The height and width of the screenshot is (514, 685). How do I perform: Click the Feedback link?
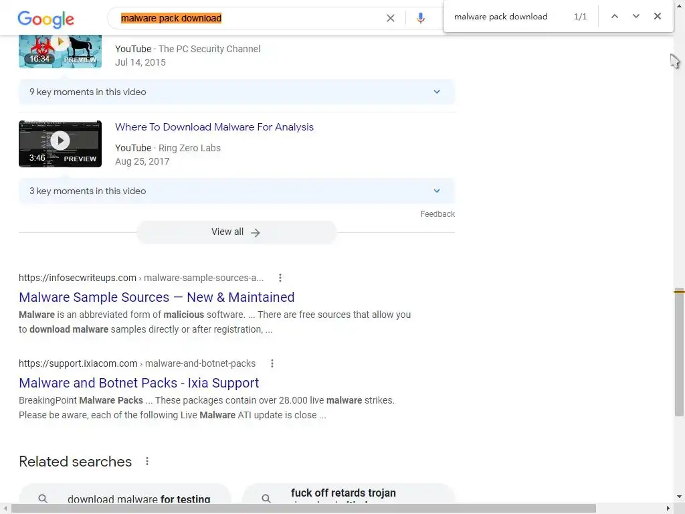click(x=437, y=214)
